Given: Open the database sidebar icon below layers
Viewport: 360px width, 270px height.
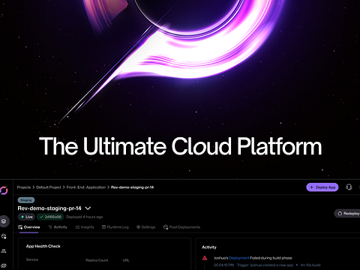Looking at the screenshot, I should point(4,236).
